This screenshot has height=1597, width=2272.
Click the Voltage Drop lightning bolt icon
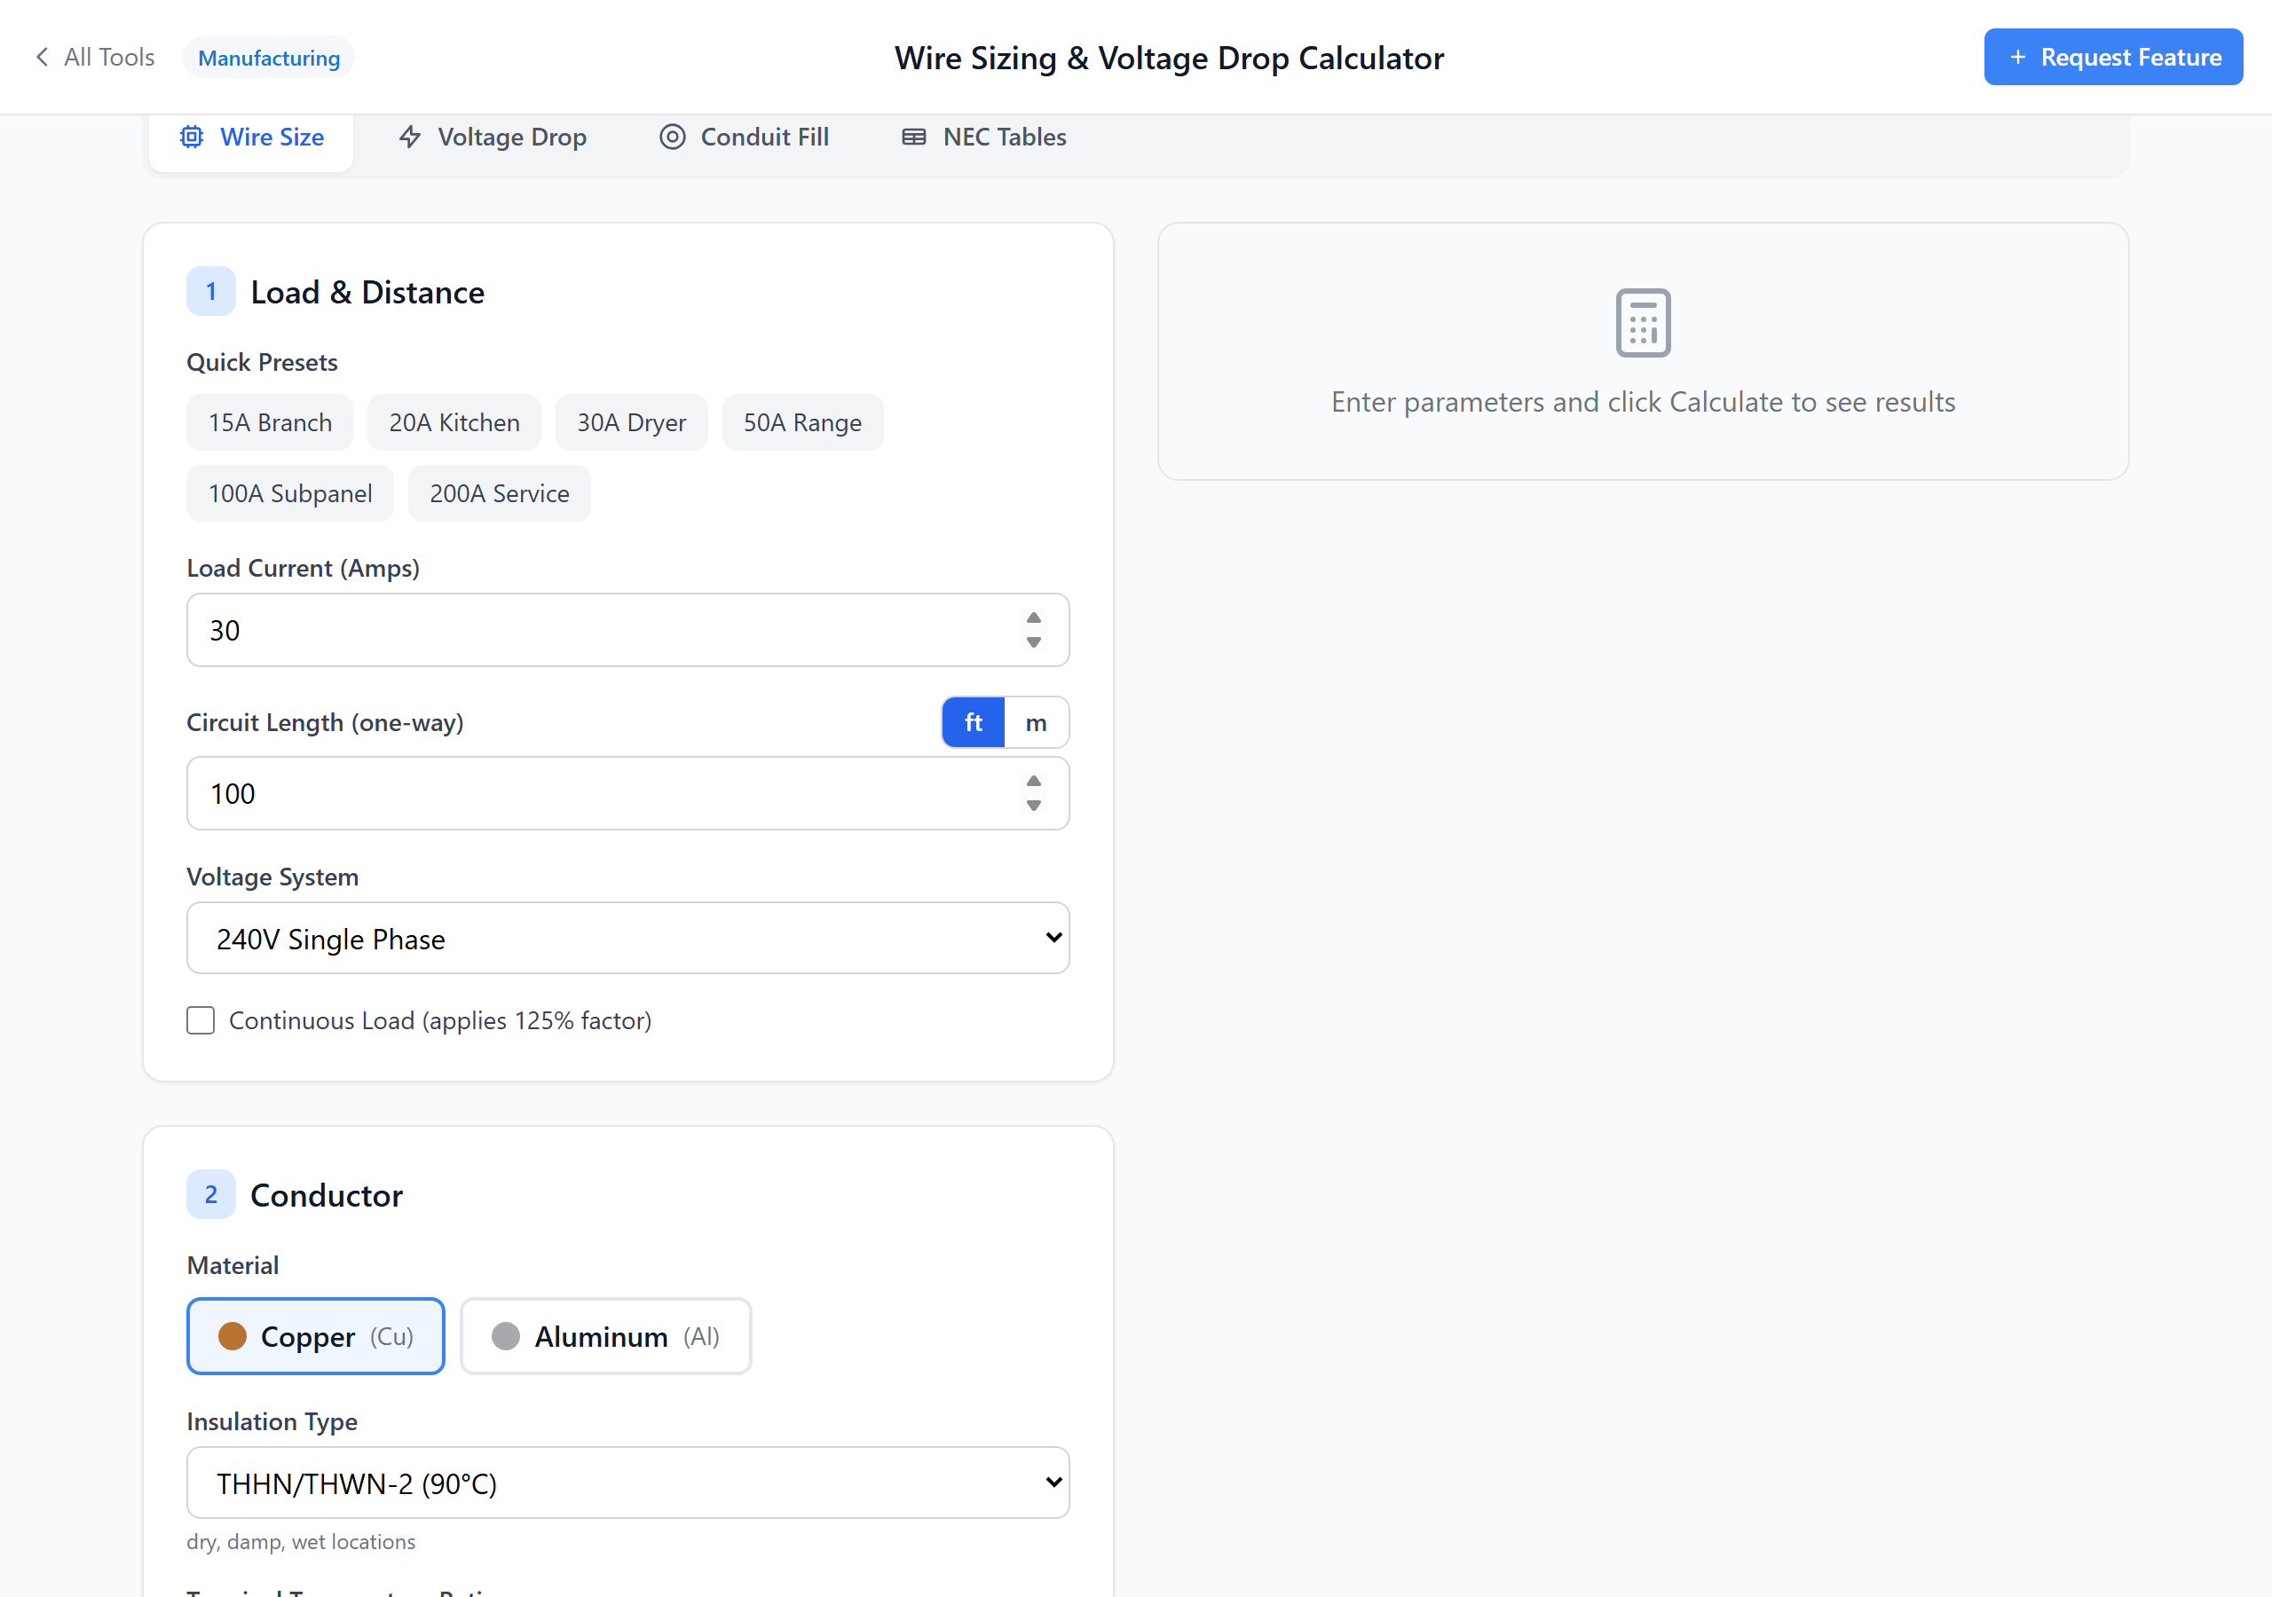[410, 137]
